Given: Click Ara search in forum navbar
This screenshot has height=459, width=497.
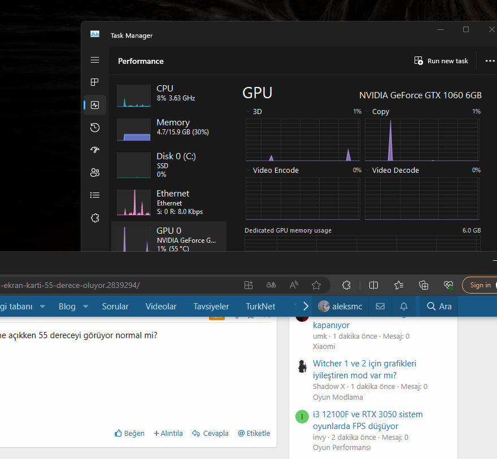Looking at the screenshot, I should pos(439,307).
